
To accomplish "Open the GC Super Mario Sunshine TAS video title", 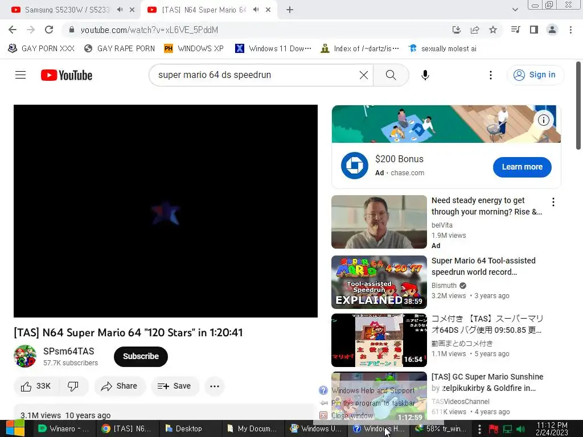I will [487, 382].
